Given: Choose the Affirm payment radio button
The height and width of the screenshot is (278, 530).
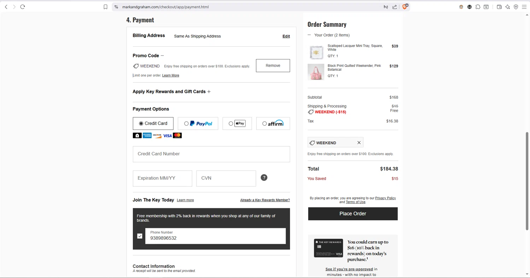Looking at the screenshot, I should (265, 123).
